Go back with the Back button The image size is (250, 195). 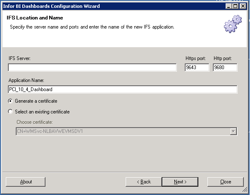coord(144,182)
